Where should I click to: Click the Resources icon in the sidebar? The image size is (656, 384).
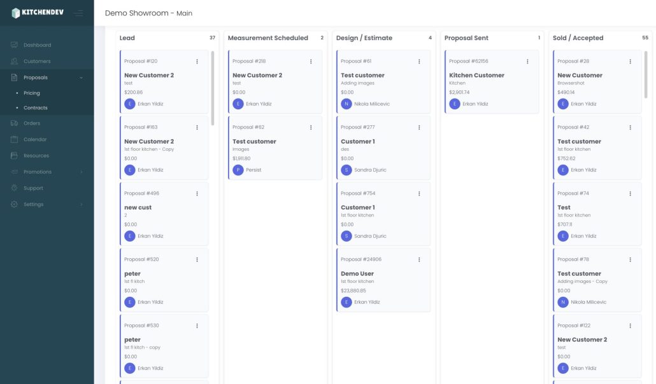tap(14, 155)
